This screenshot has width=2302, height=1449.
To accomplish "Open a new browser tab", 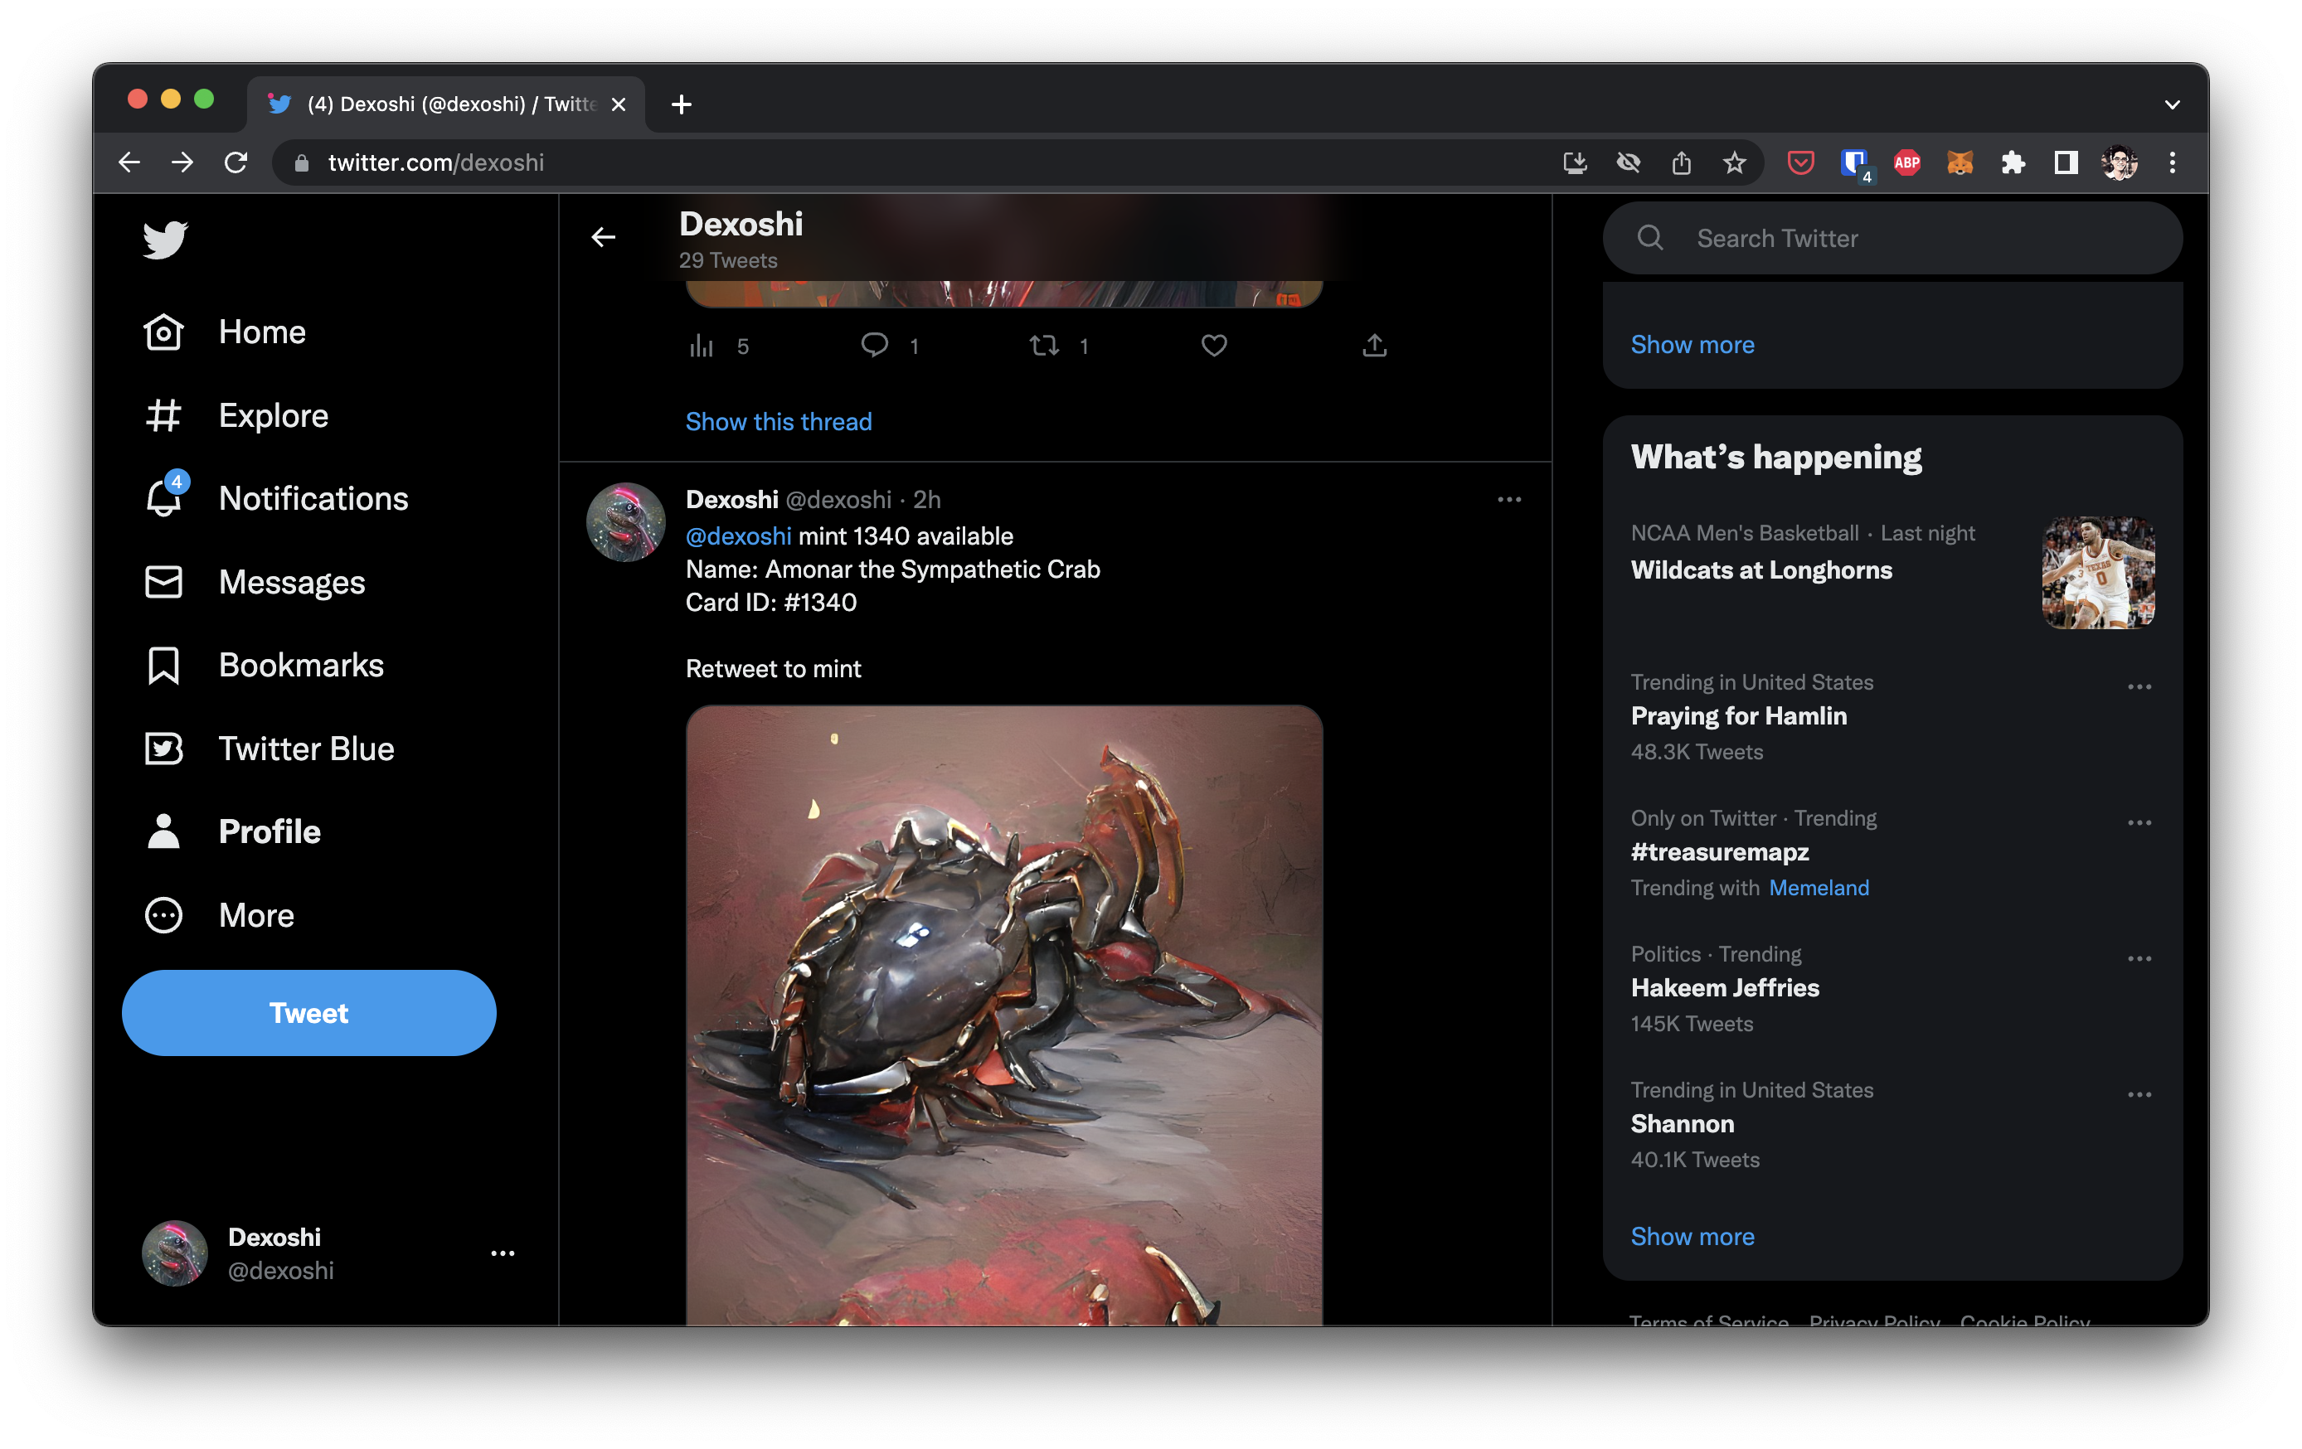I will (681, 104).
